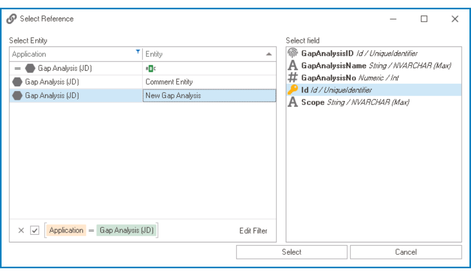
Task: Open the Application column filter dropdown
Action: tap(138, 52)
